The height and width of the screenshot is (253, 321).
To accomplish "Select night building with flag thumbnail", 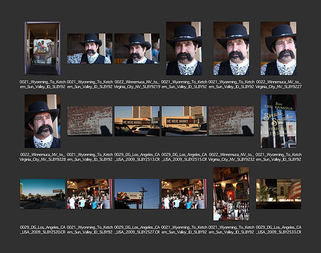I will pos(278,194).
